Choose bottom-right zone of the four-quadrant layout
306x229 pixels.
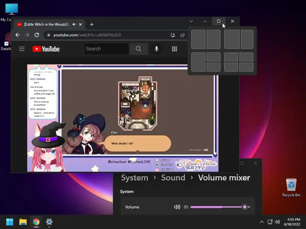(247, 67)
